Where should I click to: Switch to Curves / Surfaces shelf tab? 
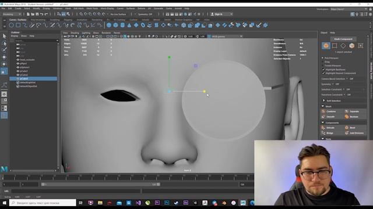point(18,20)
